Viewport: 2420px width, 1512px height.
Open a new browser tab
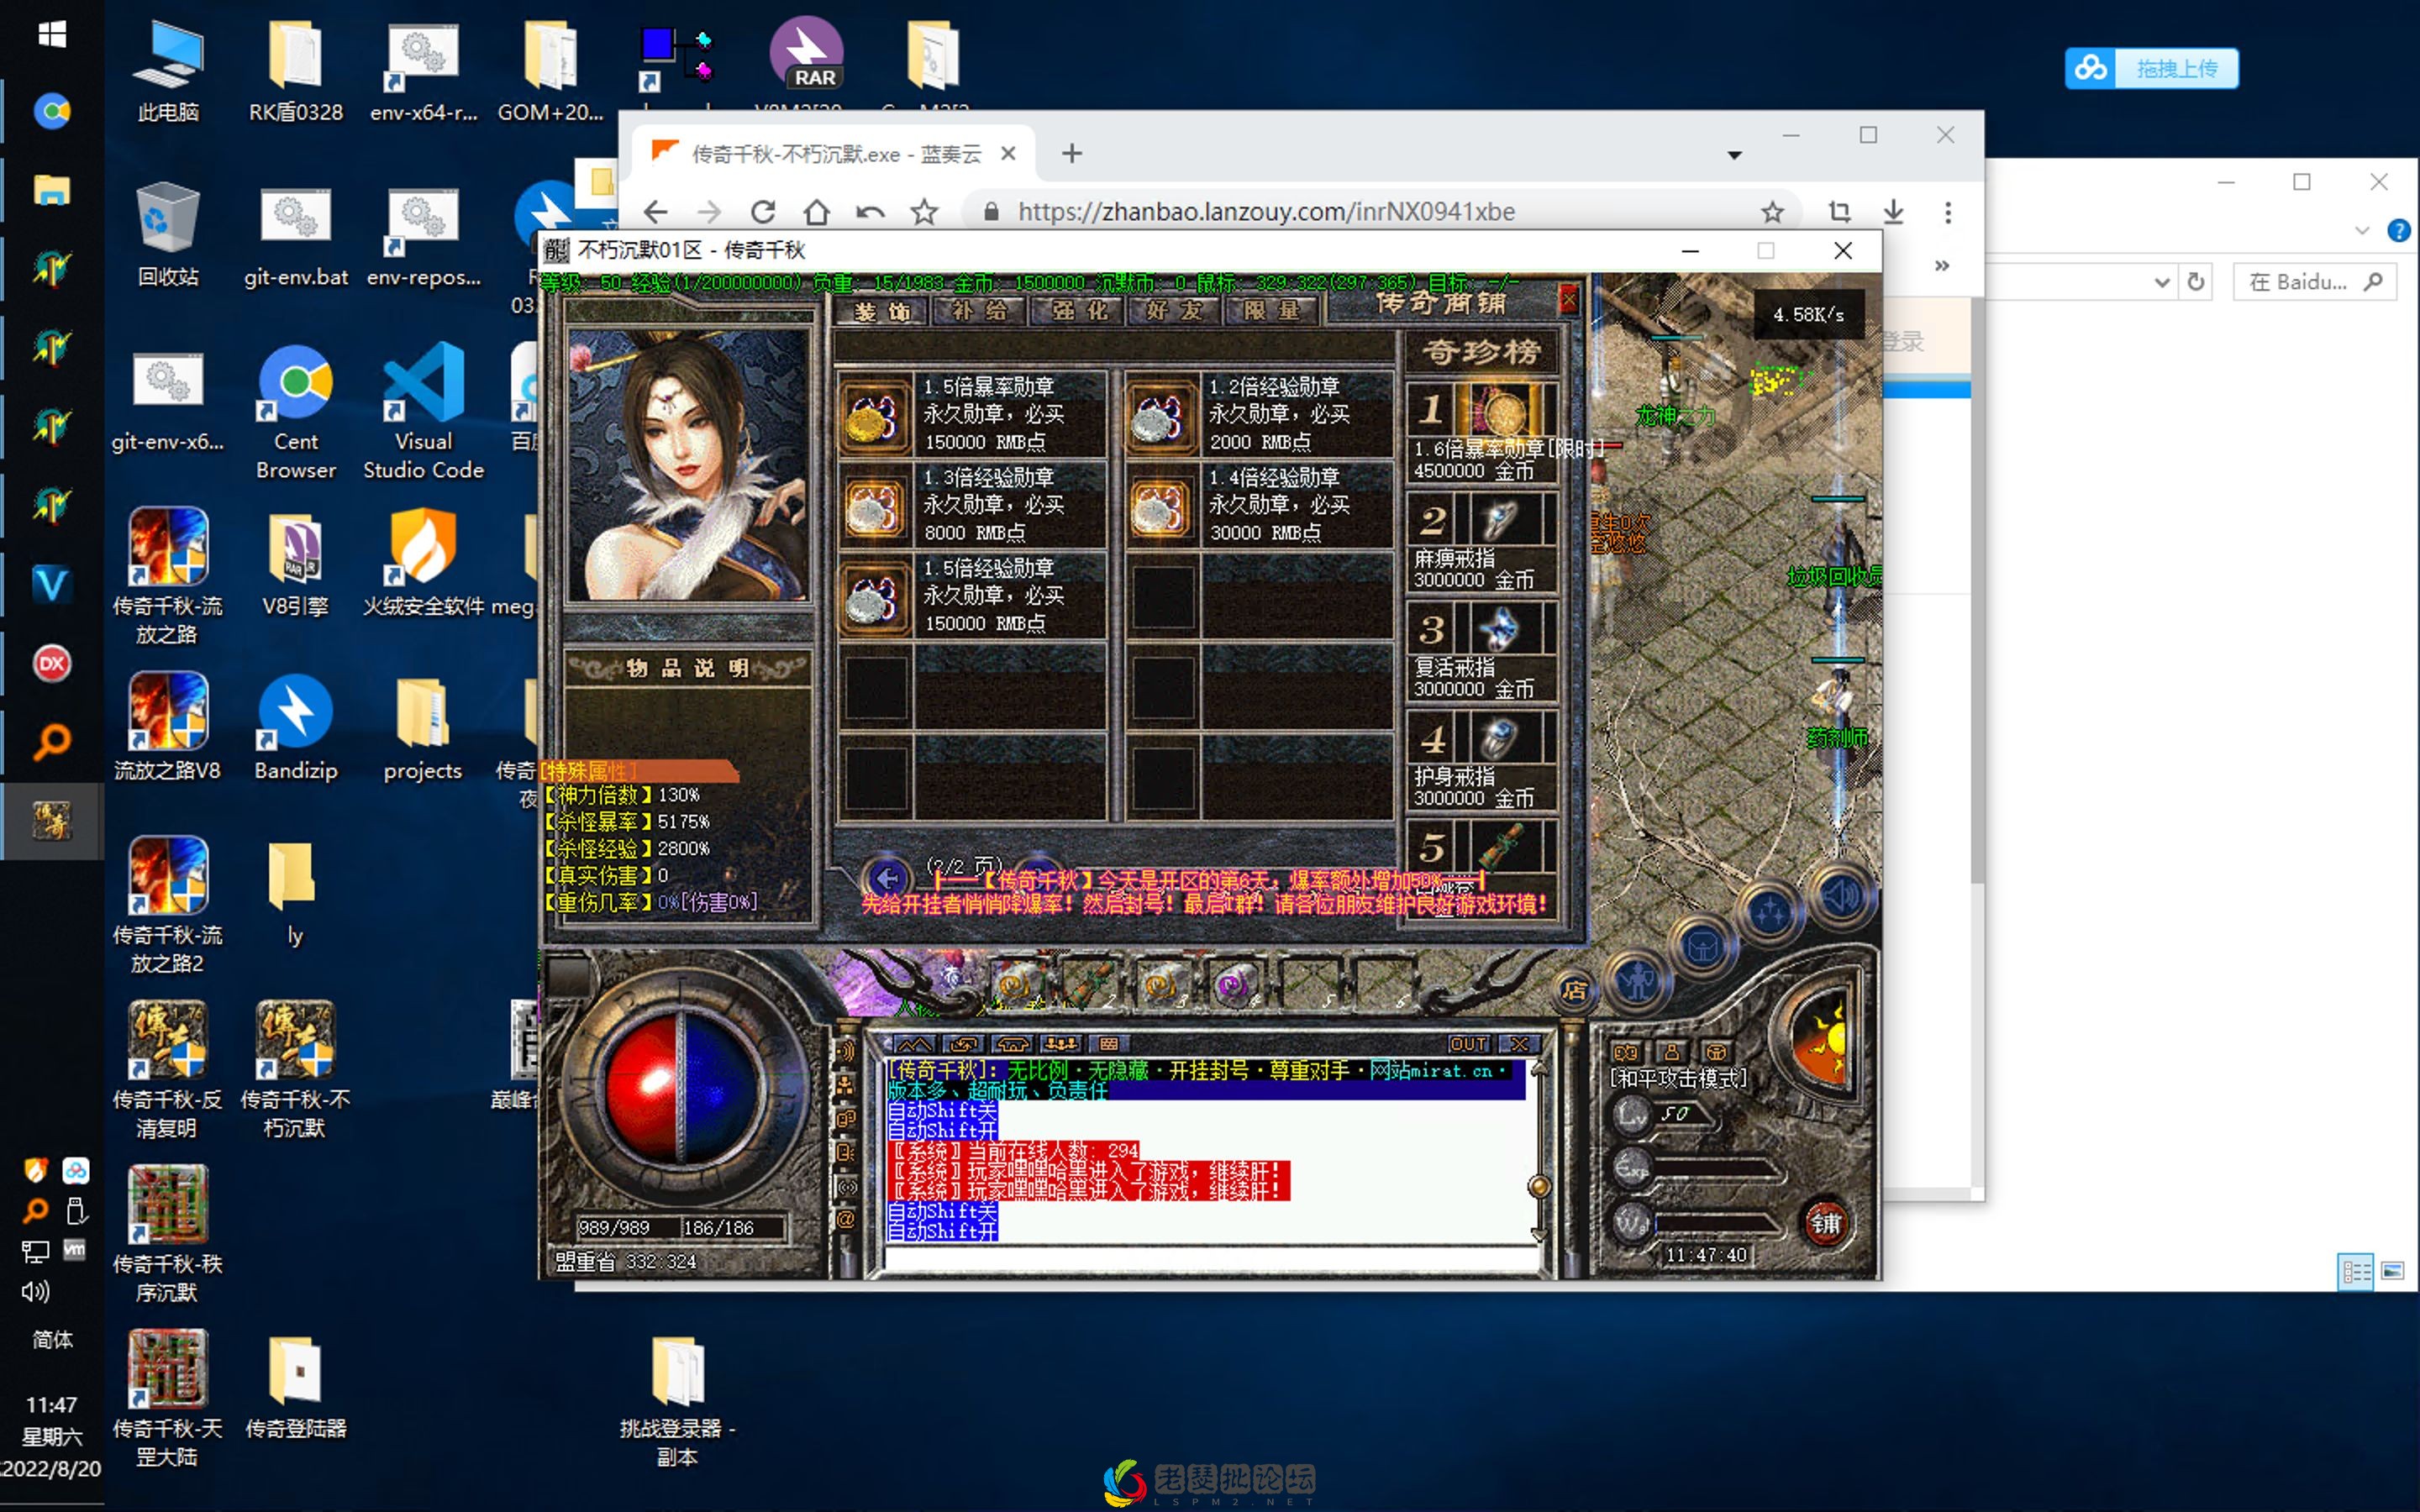coord(1072,153)
